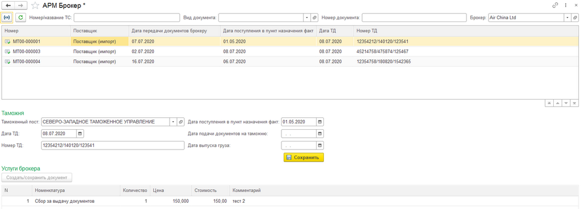Open the three-dot more options menu
The image size is (581, 209).
pyautogui.click(x=566, y=5)
